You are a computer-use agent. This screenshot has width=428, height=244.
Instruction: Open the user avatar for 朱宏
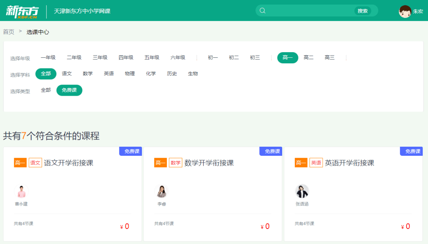pyautogui.click(x=405, y=11)
